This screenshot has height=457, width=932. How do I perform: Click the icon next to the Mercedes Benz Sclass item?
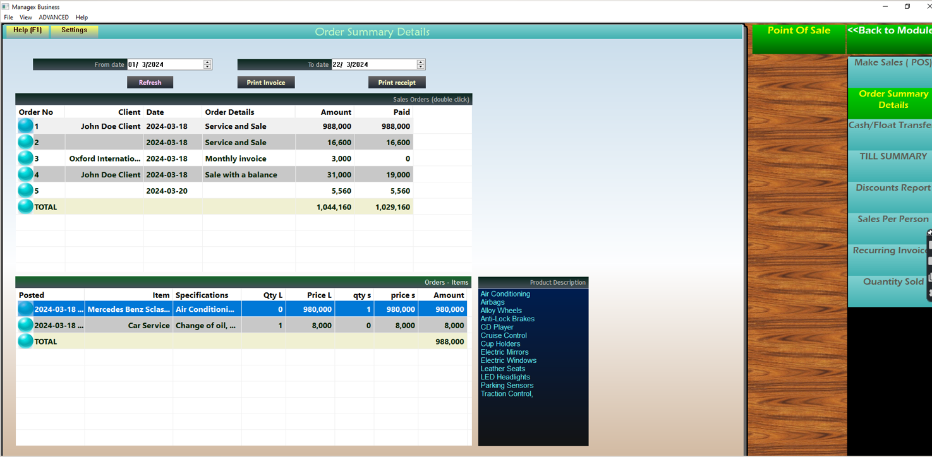(x=25, y=309)
